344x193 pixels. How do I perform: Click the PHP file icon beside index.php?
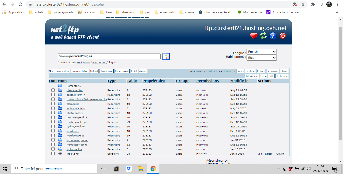(x=60, y=154)
